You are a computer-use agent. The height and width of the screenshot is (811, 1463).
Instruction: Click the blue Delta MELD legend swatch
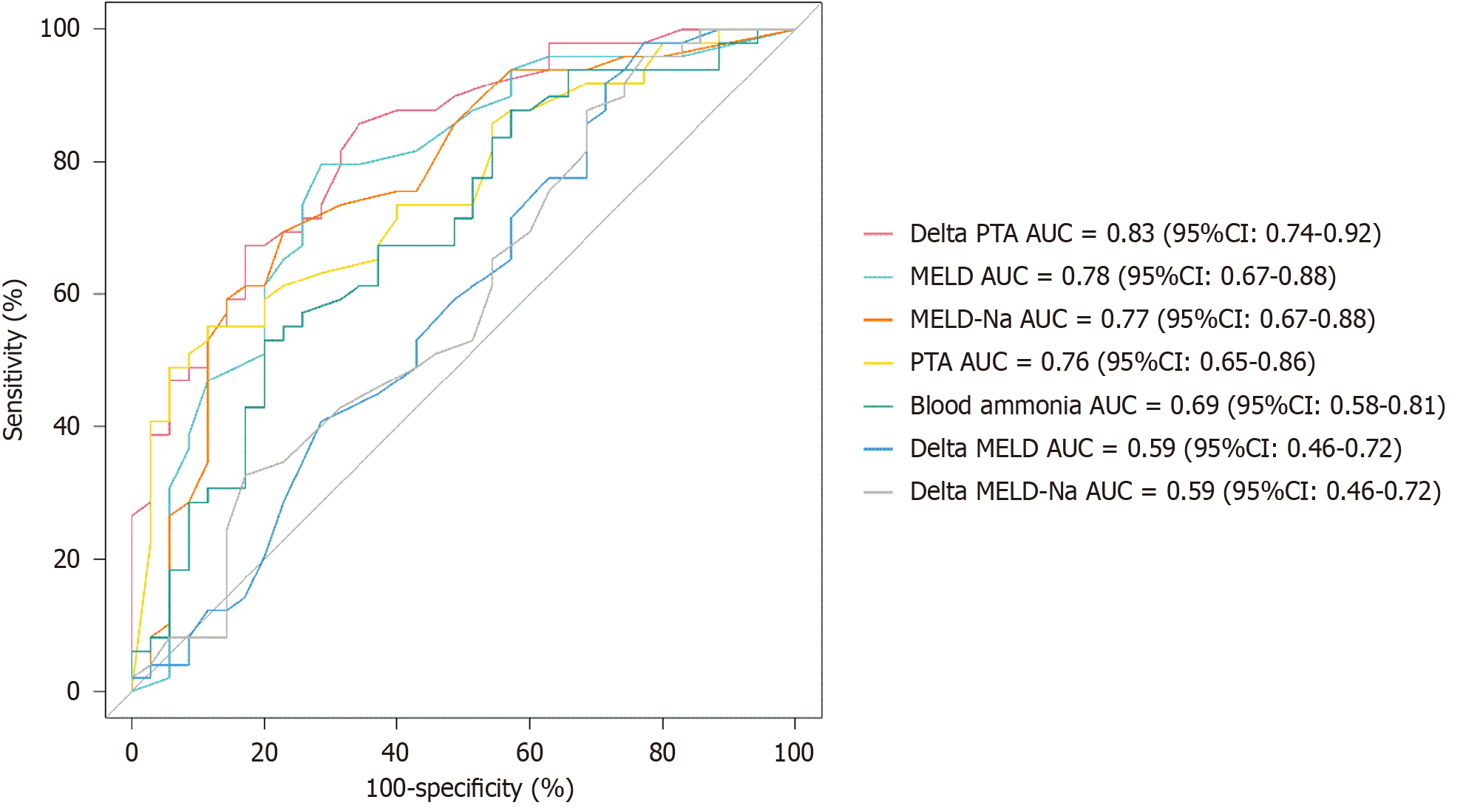(878, 448)
